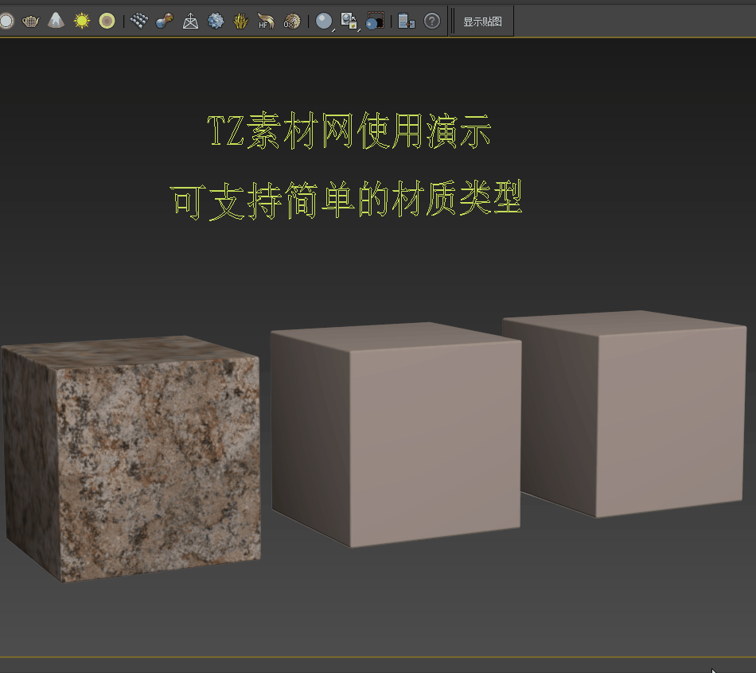
Task: Open help with the question mark icon
Action: tap(431, 21)
